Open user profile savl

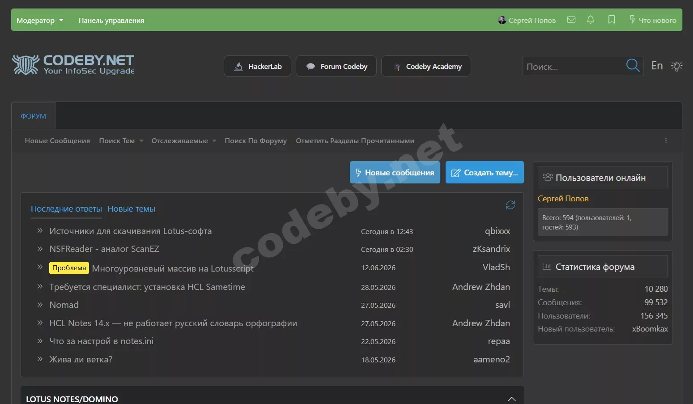click(502, 305)
